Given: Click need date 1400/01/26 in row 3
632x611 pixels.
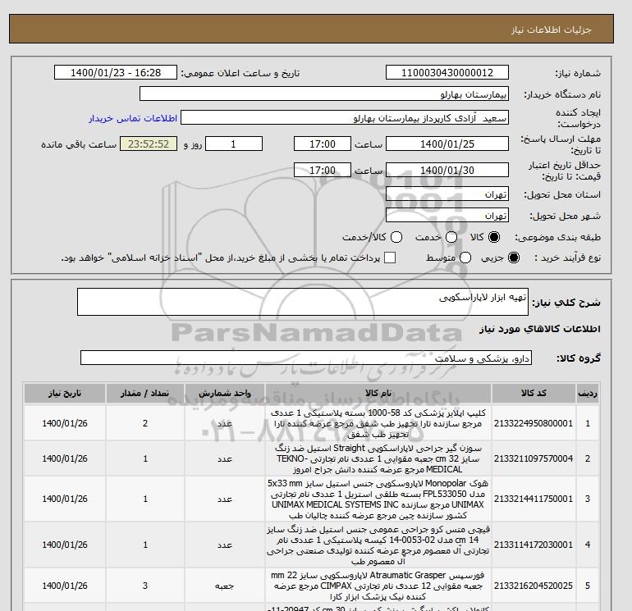Looking at the screenshot, I should point(65,499).
